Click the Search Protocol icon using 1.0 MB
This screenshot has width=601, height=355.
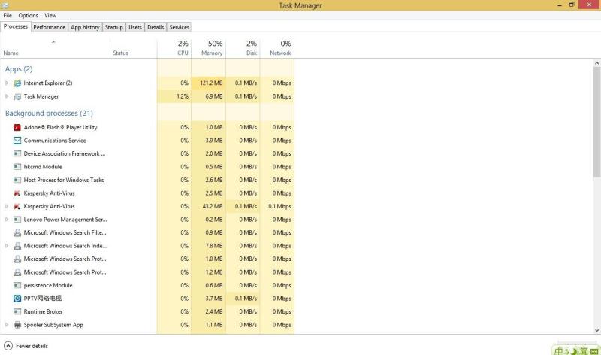click(17, 259)
